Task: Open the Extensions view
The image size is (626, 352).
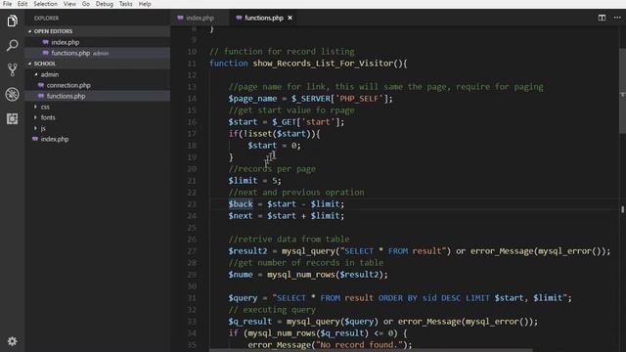Action: pos(12,119)
